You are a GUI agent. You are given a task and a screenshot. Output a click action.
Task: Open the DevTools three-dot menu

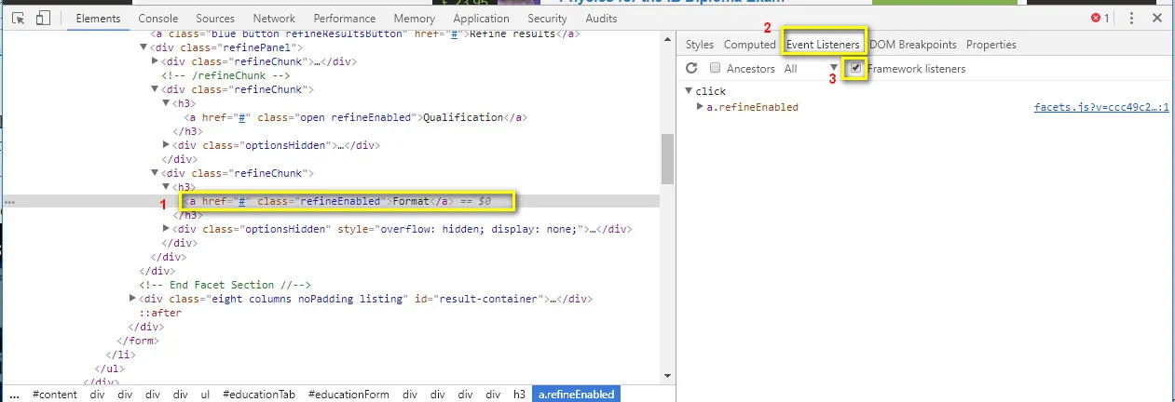(1131, 19)
